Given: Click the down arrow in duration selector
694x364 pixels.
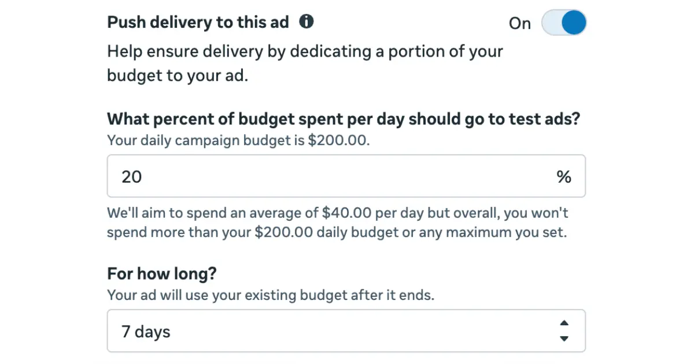Looking at the screenshot, I should pos(564,339).
